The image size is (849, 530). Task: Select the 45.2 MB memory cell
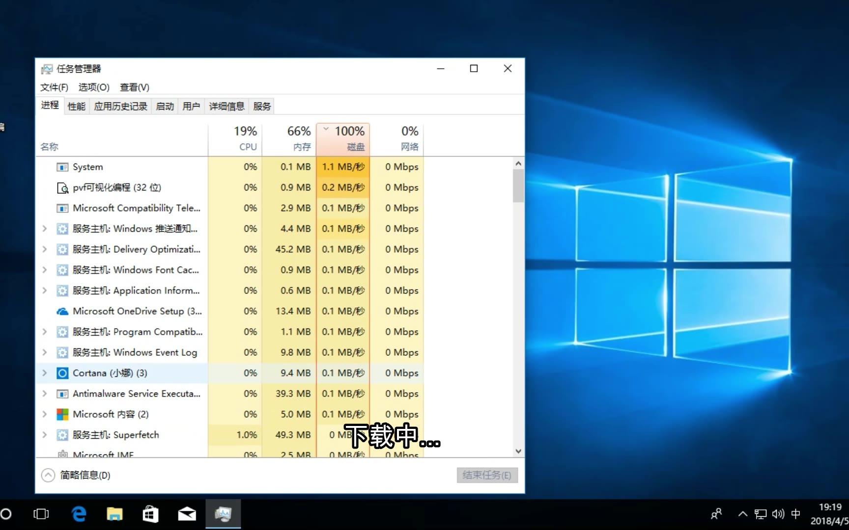coord(289,250)
